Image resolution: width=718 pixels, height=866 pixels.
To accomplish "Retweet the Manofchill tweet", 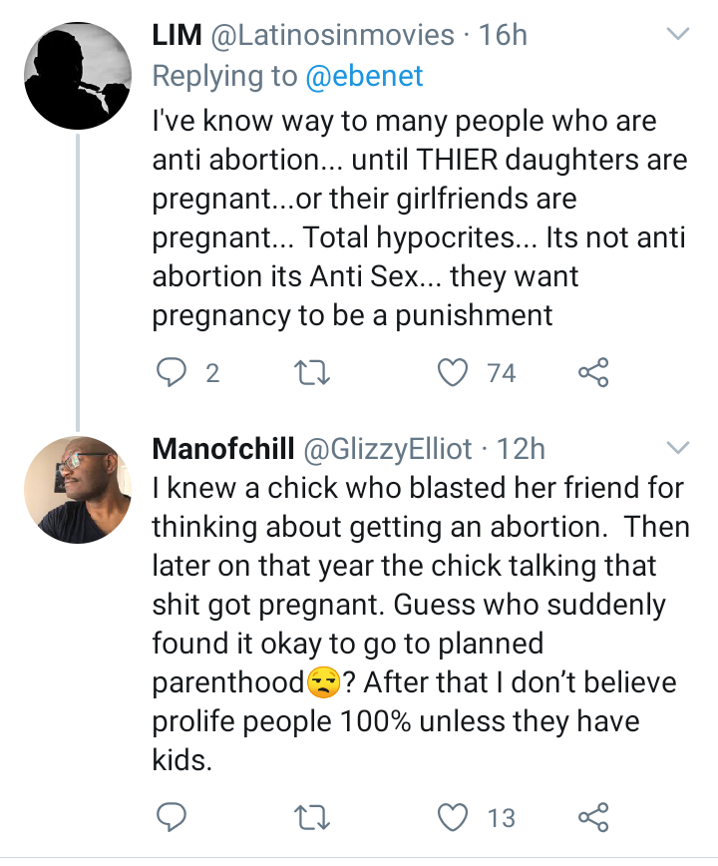I will pyautogui.click(x=316, y=818).
